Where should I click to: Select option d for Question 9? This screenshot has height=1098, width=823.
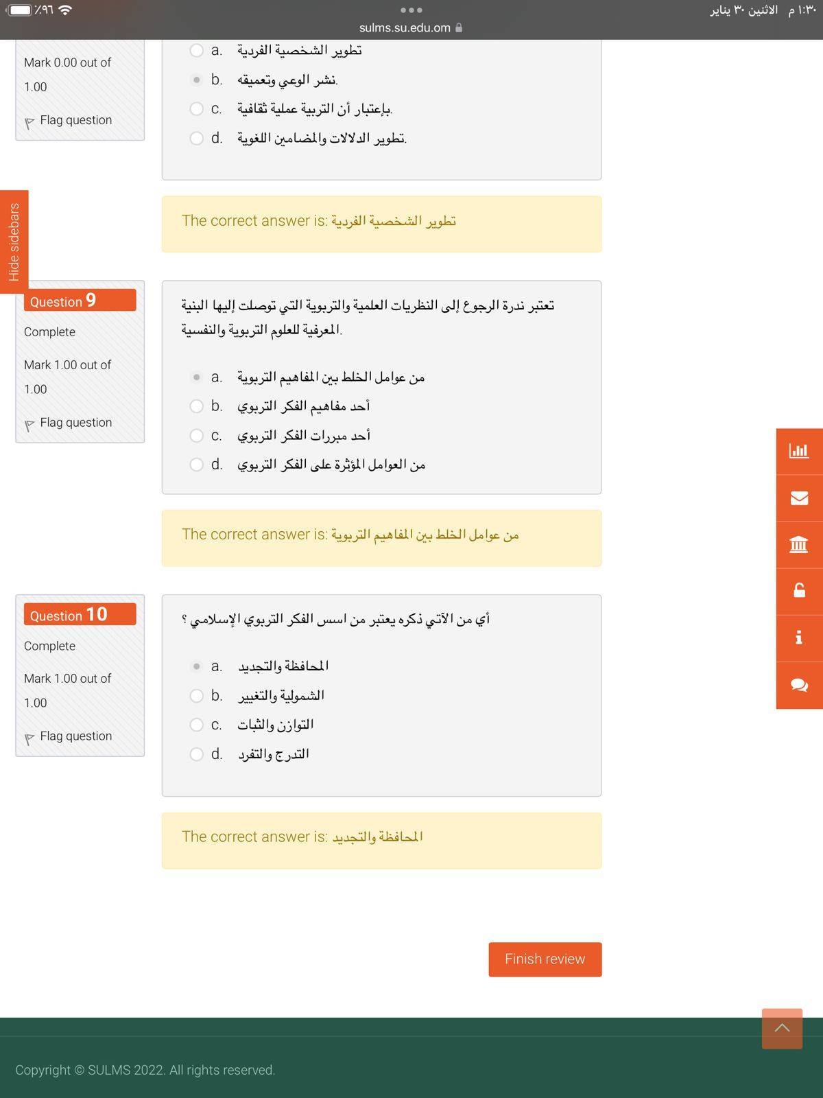point(197,465)
